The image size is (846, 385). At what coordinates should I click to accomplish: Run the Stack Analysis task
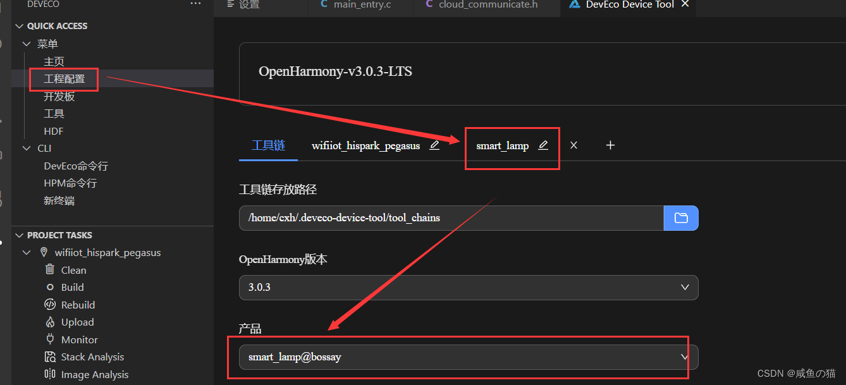92,357
